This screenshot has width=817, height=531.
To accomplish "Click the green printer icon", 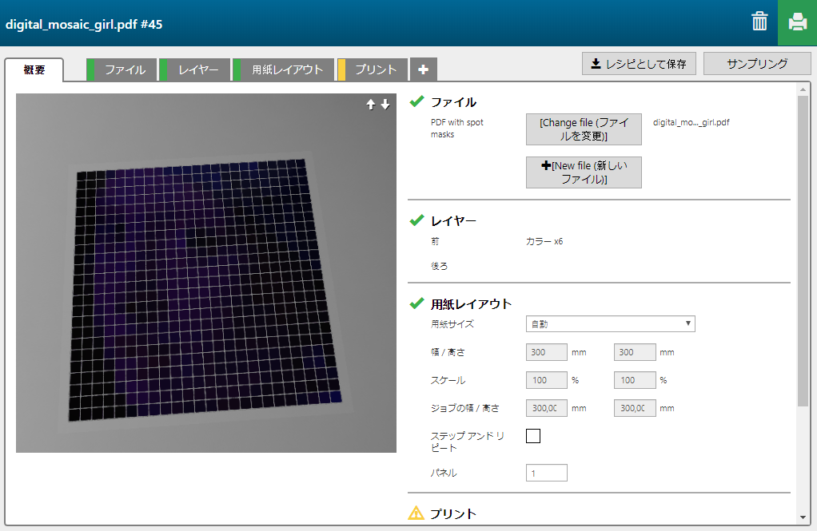I will pyautogui.click(x=797, y=22).
